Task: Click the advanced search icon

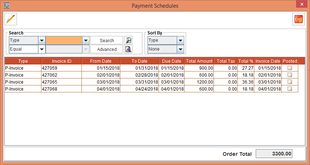Action: [128, 49]
